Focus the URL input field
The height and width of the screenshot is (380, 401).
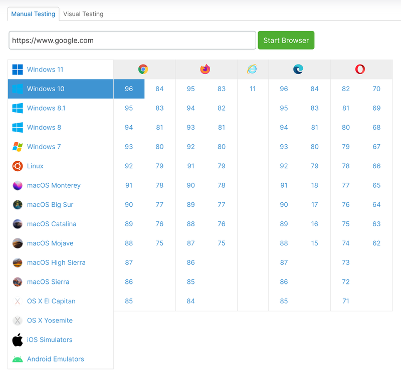click(x=132, y=41)
